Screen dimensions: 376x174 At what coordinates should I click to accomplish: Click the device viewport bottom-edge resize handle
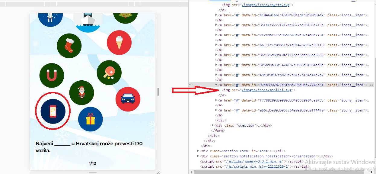click(x=93, y=173)
